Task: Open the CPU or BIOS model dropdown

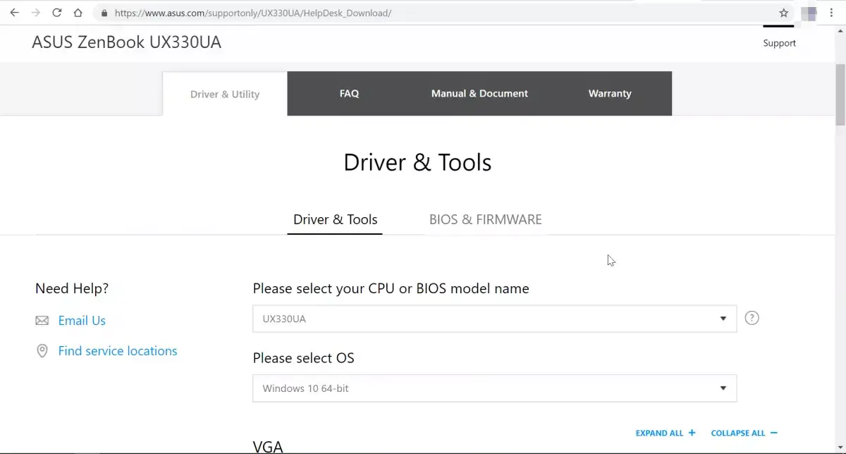Action: pos(494,319)
